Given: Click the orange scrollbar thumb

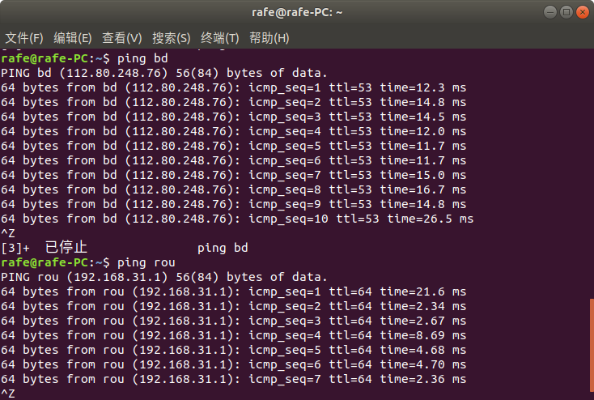Looking at the screenshot, I should 590,348.
